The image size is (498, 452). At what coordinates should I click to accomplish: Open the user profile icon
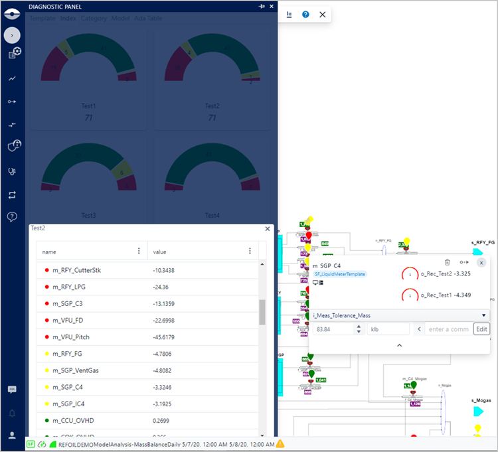tap(12, 435)
